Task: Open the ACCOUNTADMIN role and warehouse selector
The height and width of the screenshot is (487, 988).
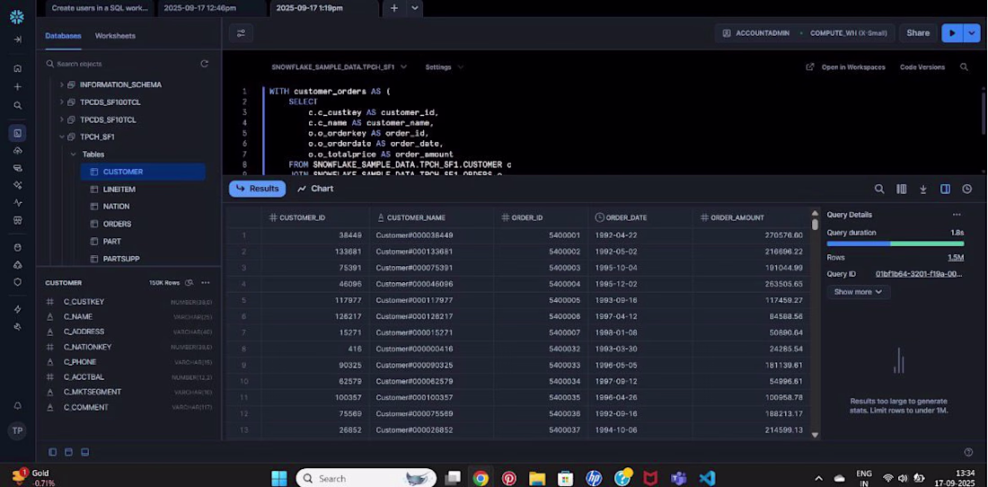Action: (805, 33)
